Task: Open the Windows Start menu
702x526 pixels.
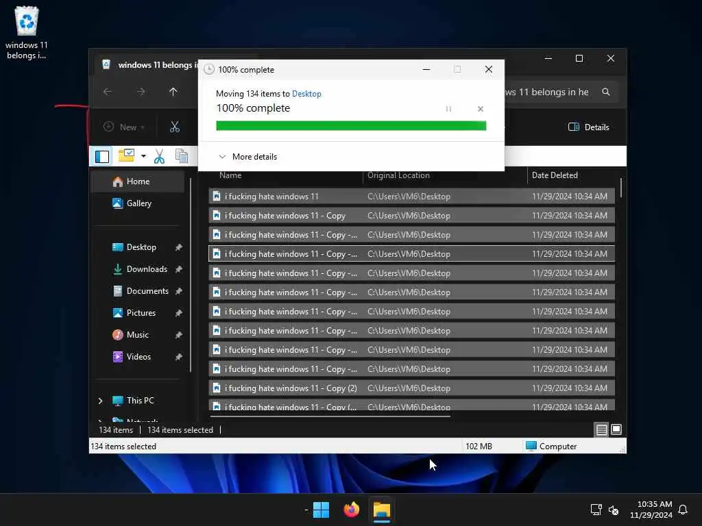Action: (x=321, y=510)
